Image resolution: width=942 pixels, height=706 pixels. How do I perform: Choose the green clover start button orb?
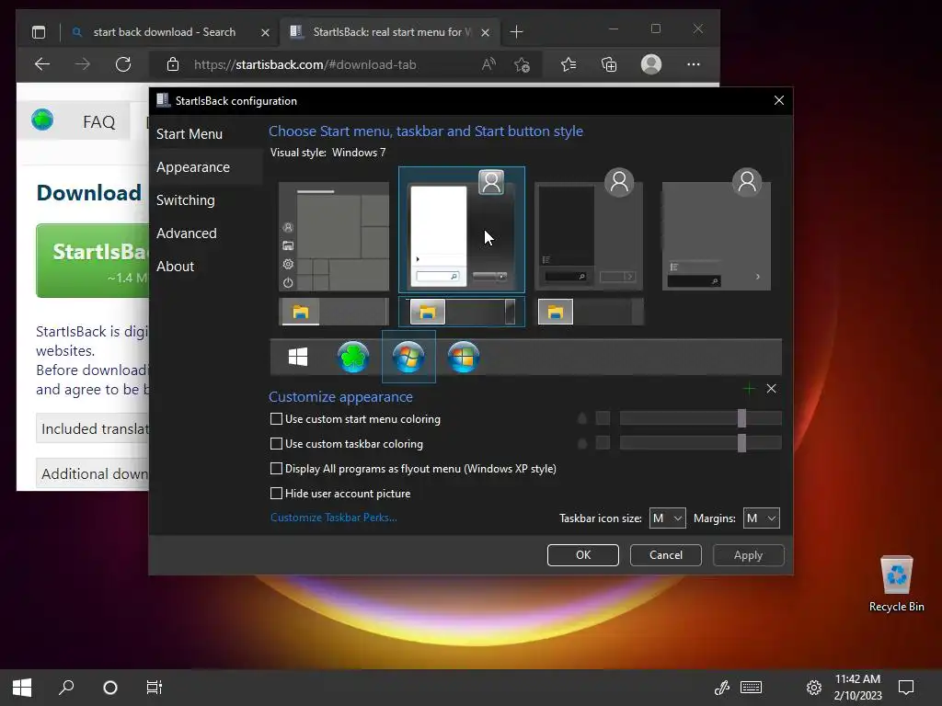click(x=352, y=357)
